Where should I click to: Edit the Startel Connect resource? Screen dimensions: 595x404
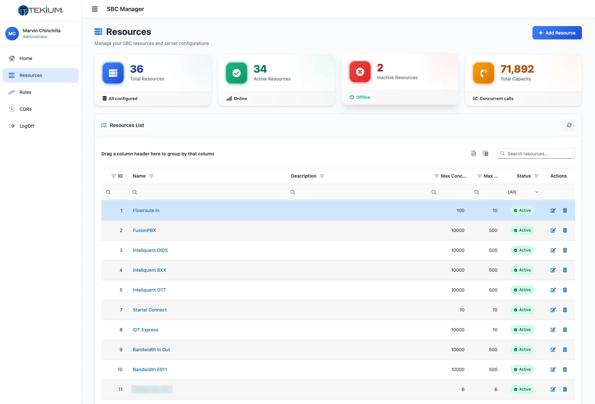click(x=553, y=310)
